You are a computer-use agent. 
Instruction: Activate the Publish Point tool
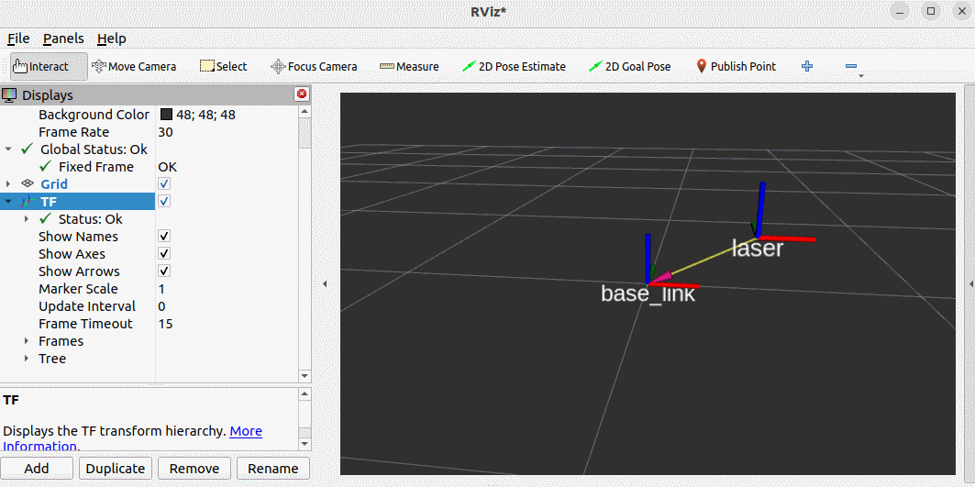tap(737, 67)
